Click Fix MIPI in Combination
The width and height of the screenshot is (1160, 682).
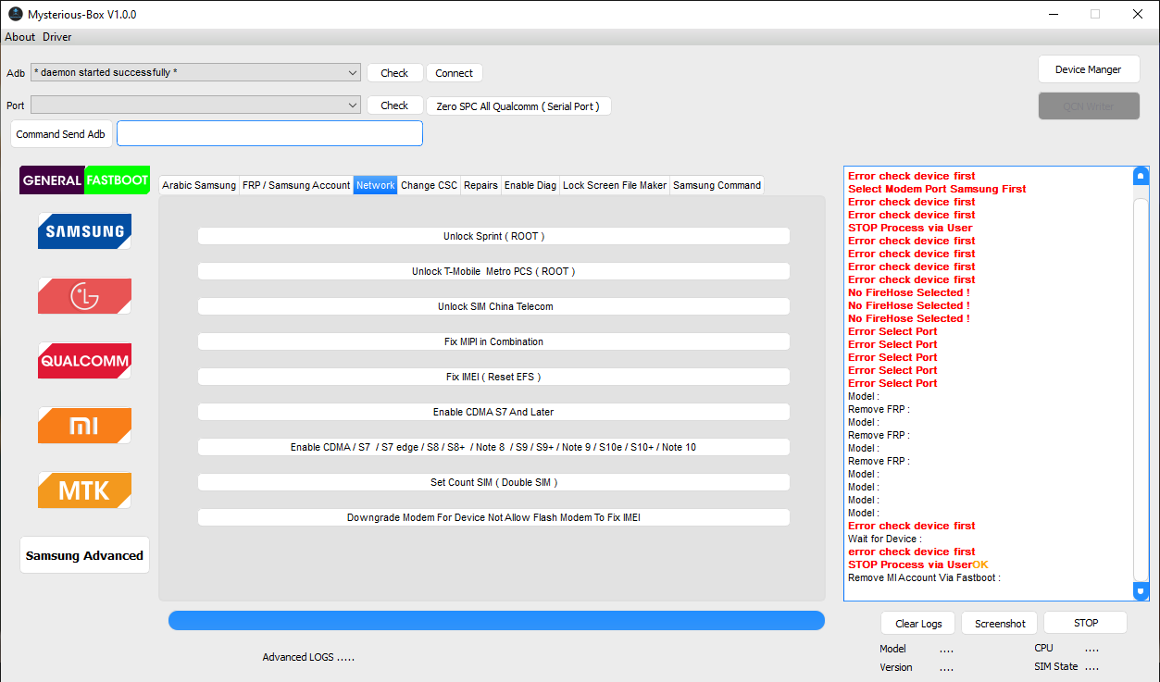click(493, 341)
